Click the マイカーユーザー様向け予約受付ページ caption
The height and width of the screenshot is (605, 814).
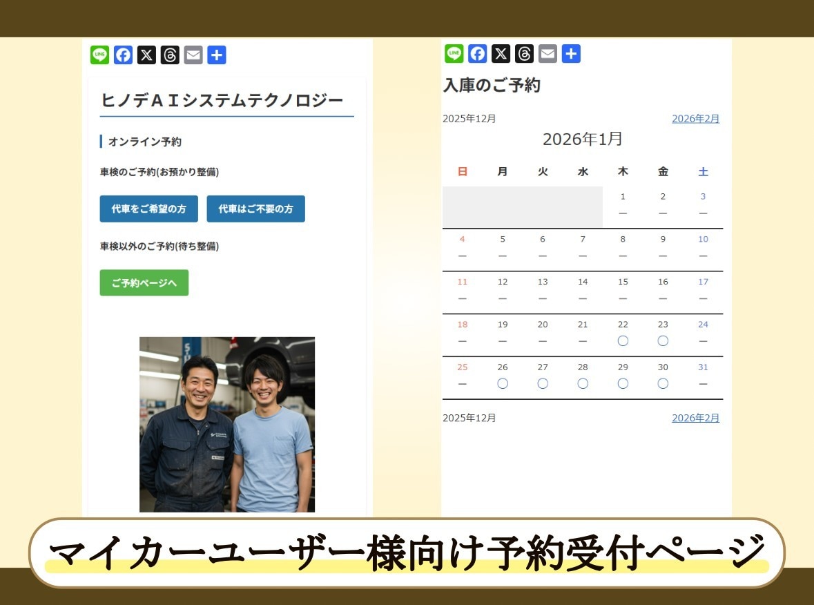click(407, 553)
